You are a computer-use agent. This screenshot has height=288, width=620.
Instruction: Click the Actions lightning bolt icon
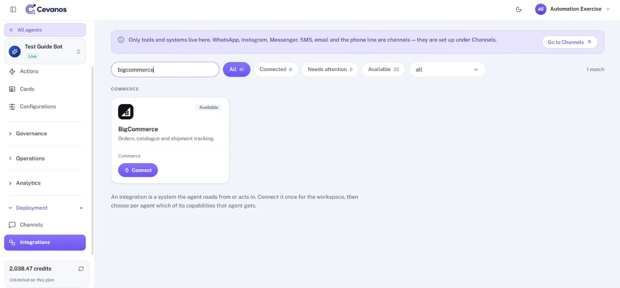[12, 71]
